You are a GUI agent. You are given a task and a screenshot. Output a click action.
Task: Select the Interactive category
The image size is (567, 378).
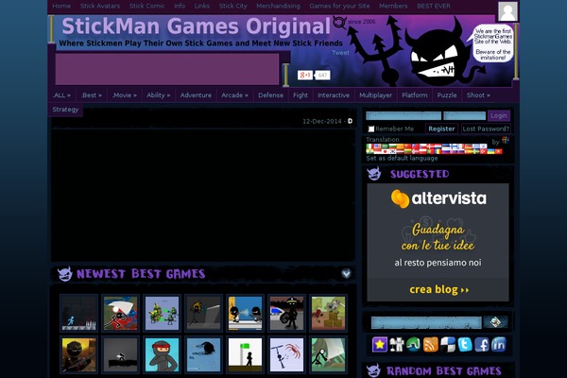pyautogui.click(x=334, y=95)
